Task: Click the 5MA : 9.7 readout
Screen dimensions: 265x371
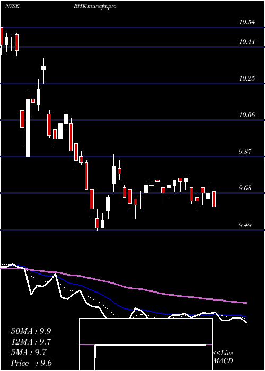Action: coord(29,352)
